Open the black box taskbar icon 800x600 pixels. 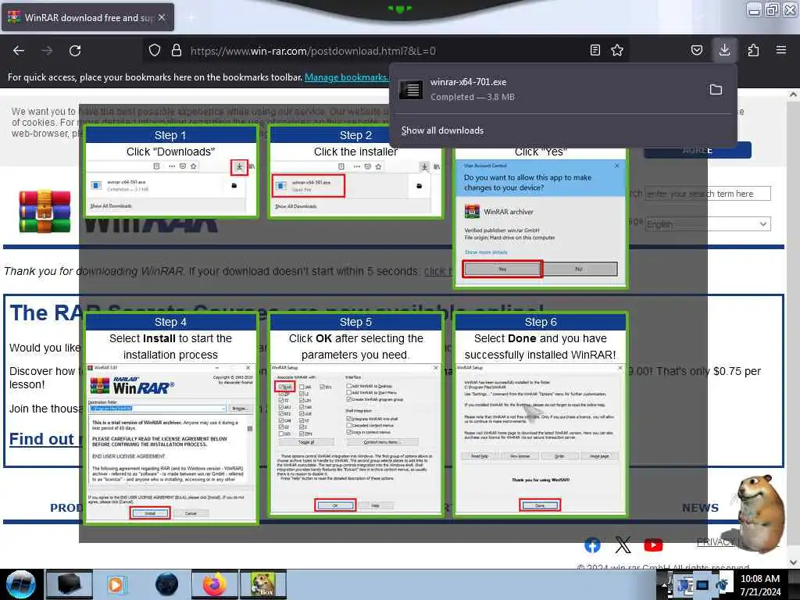point(69,584)
